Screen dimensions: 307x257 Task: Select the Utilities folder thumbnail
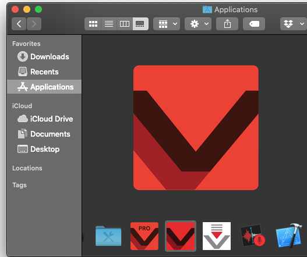(x=108, y=236)
